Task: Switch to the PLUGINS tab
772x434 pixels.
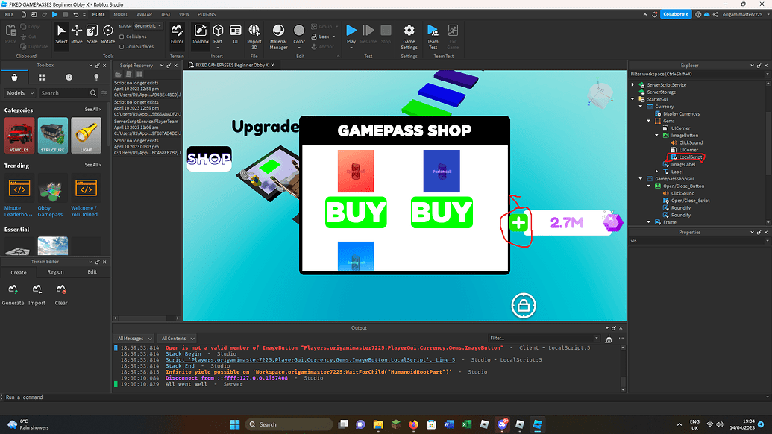Action: tap(206, 13)
